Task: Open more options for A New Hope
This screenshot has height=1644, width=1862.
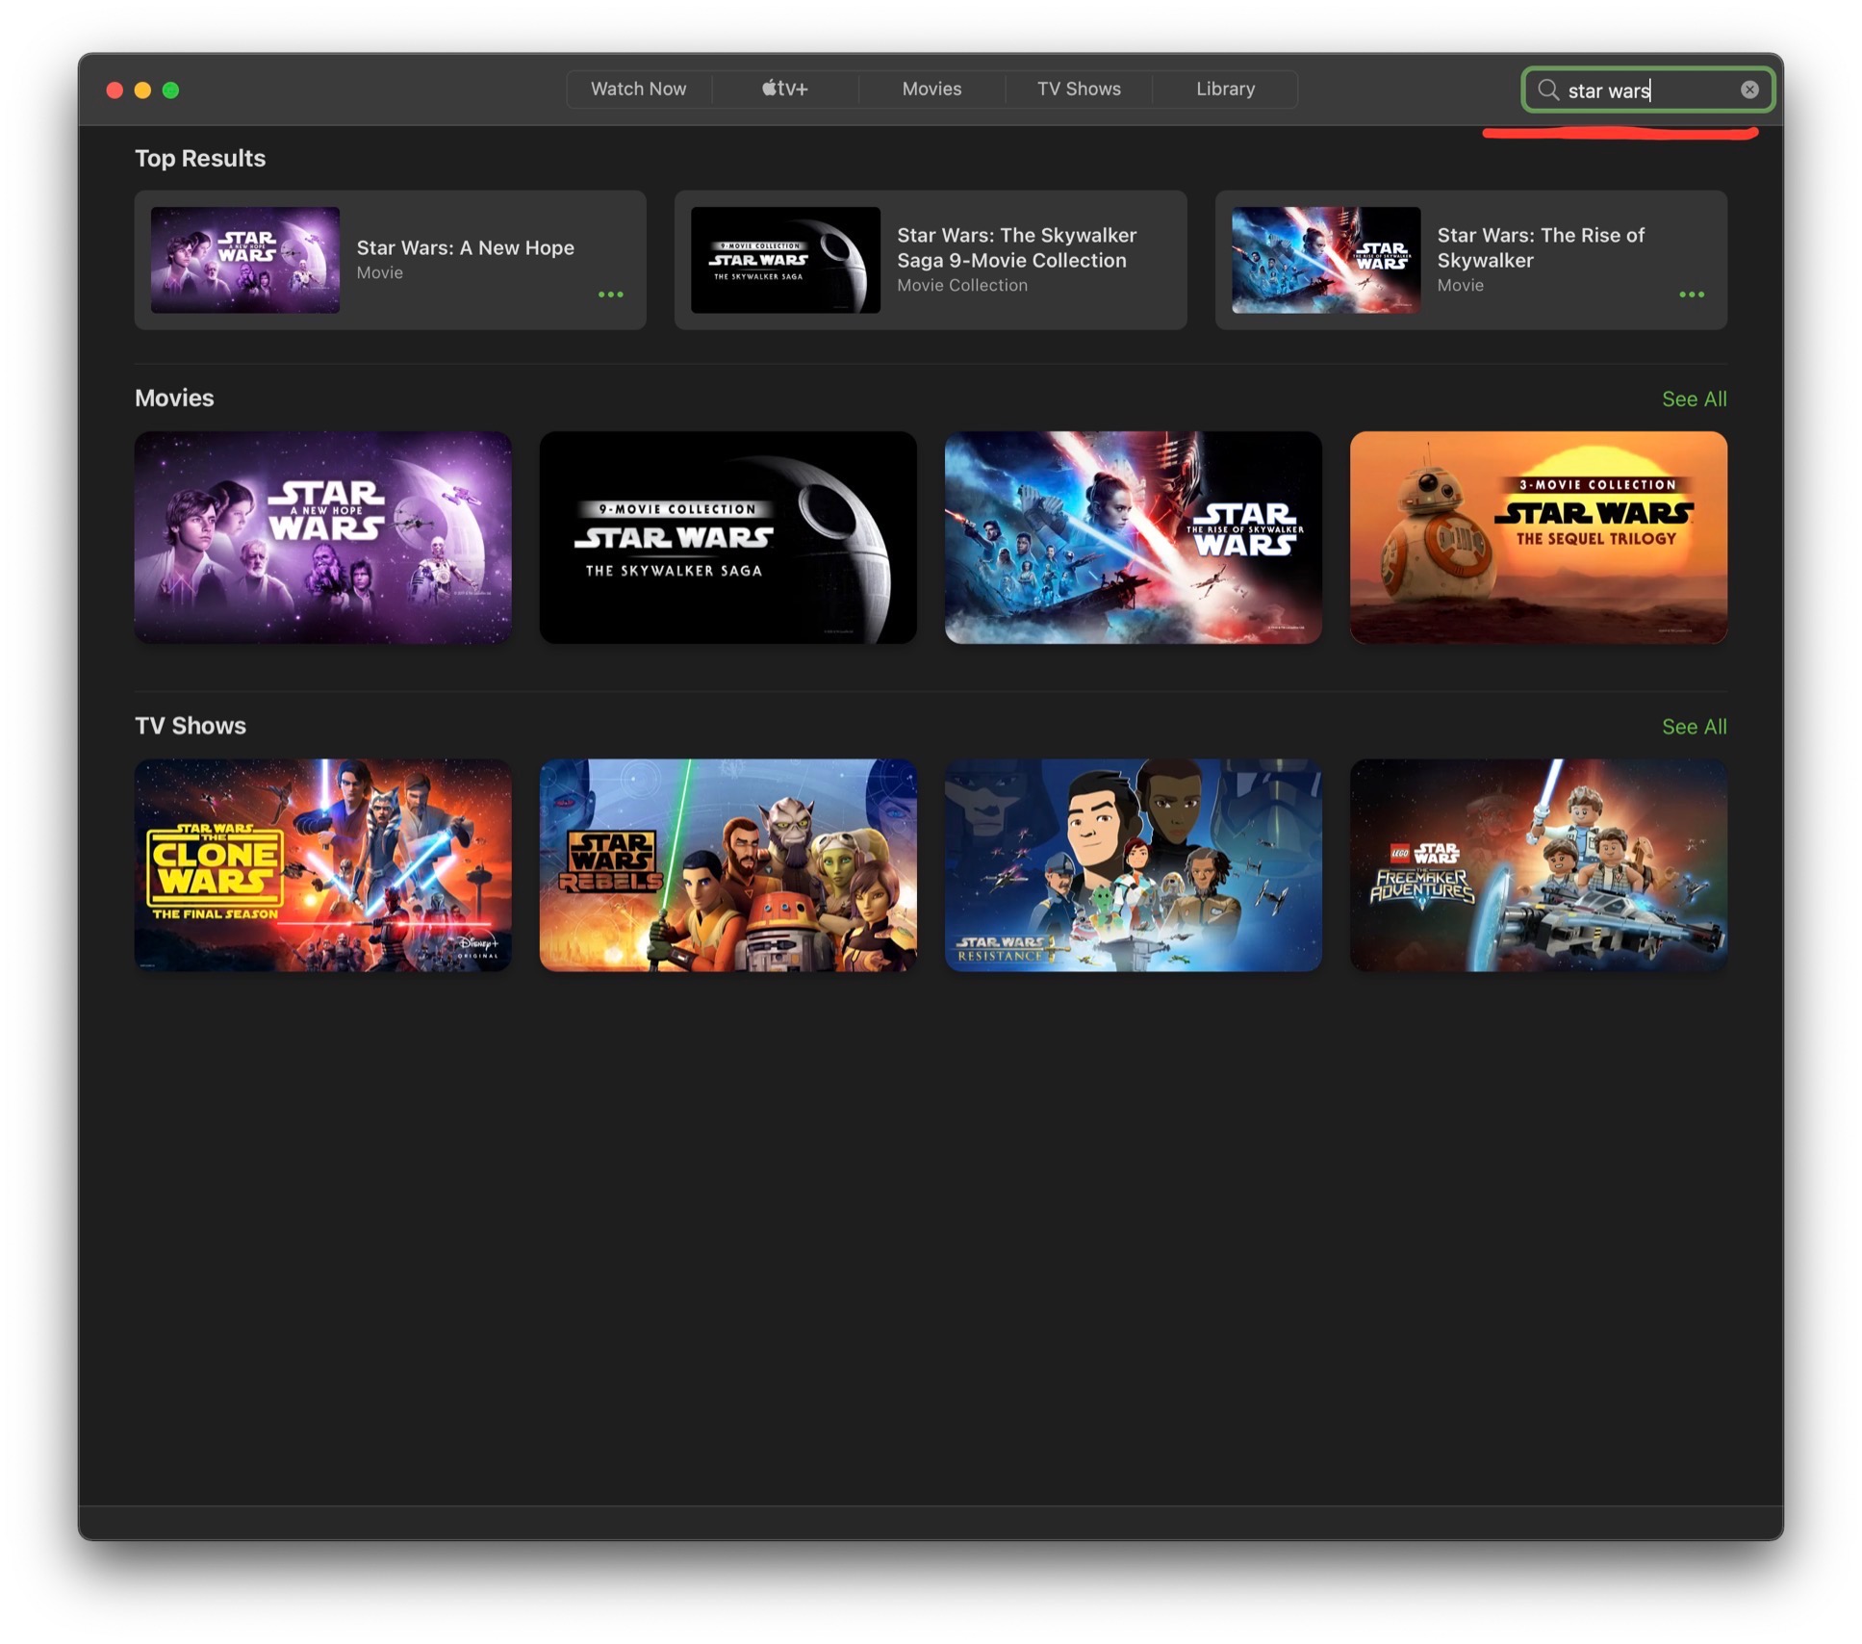Action: coord(610,295)
